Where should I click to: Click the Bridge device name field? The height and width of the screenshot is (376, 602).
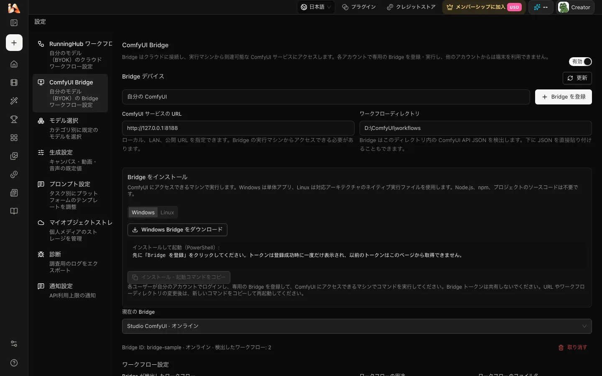(x=326, y=97)
